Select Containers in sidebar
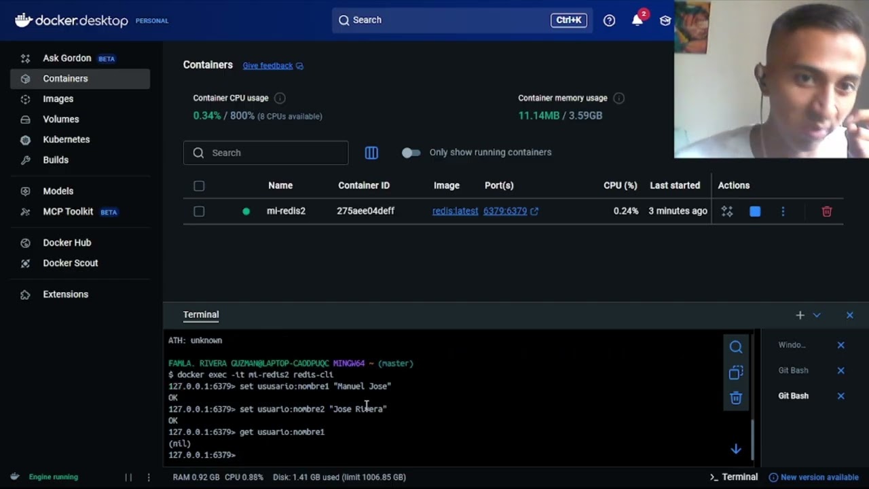 coord(80,79)
